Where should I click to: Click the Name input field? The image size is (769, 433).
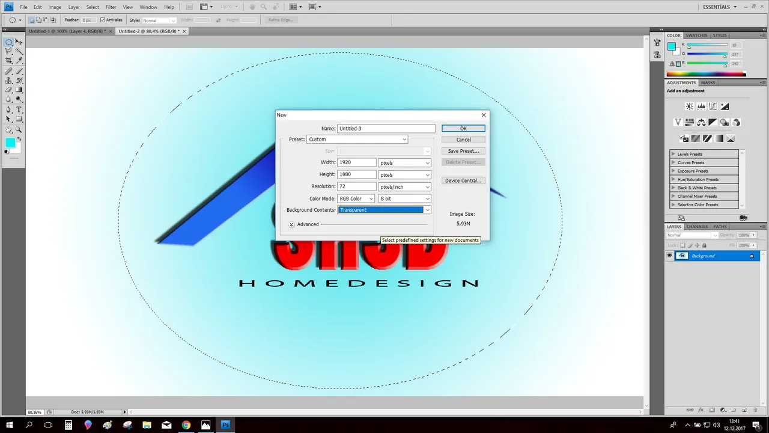tap(386, 128)
